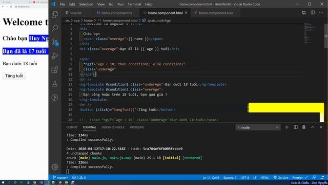Image resolution: width=328 pixels, height=185 pixels.
Task: Select the TERMINAL panel tab
Action: pyautogui.click(x=89, y=127)
